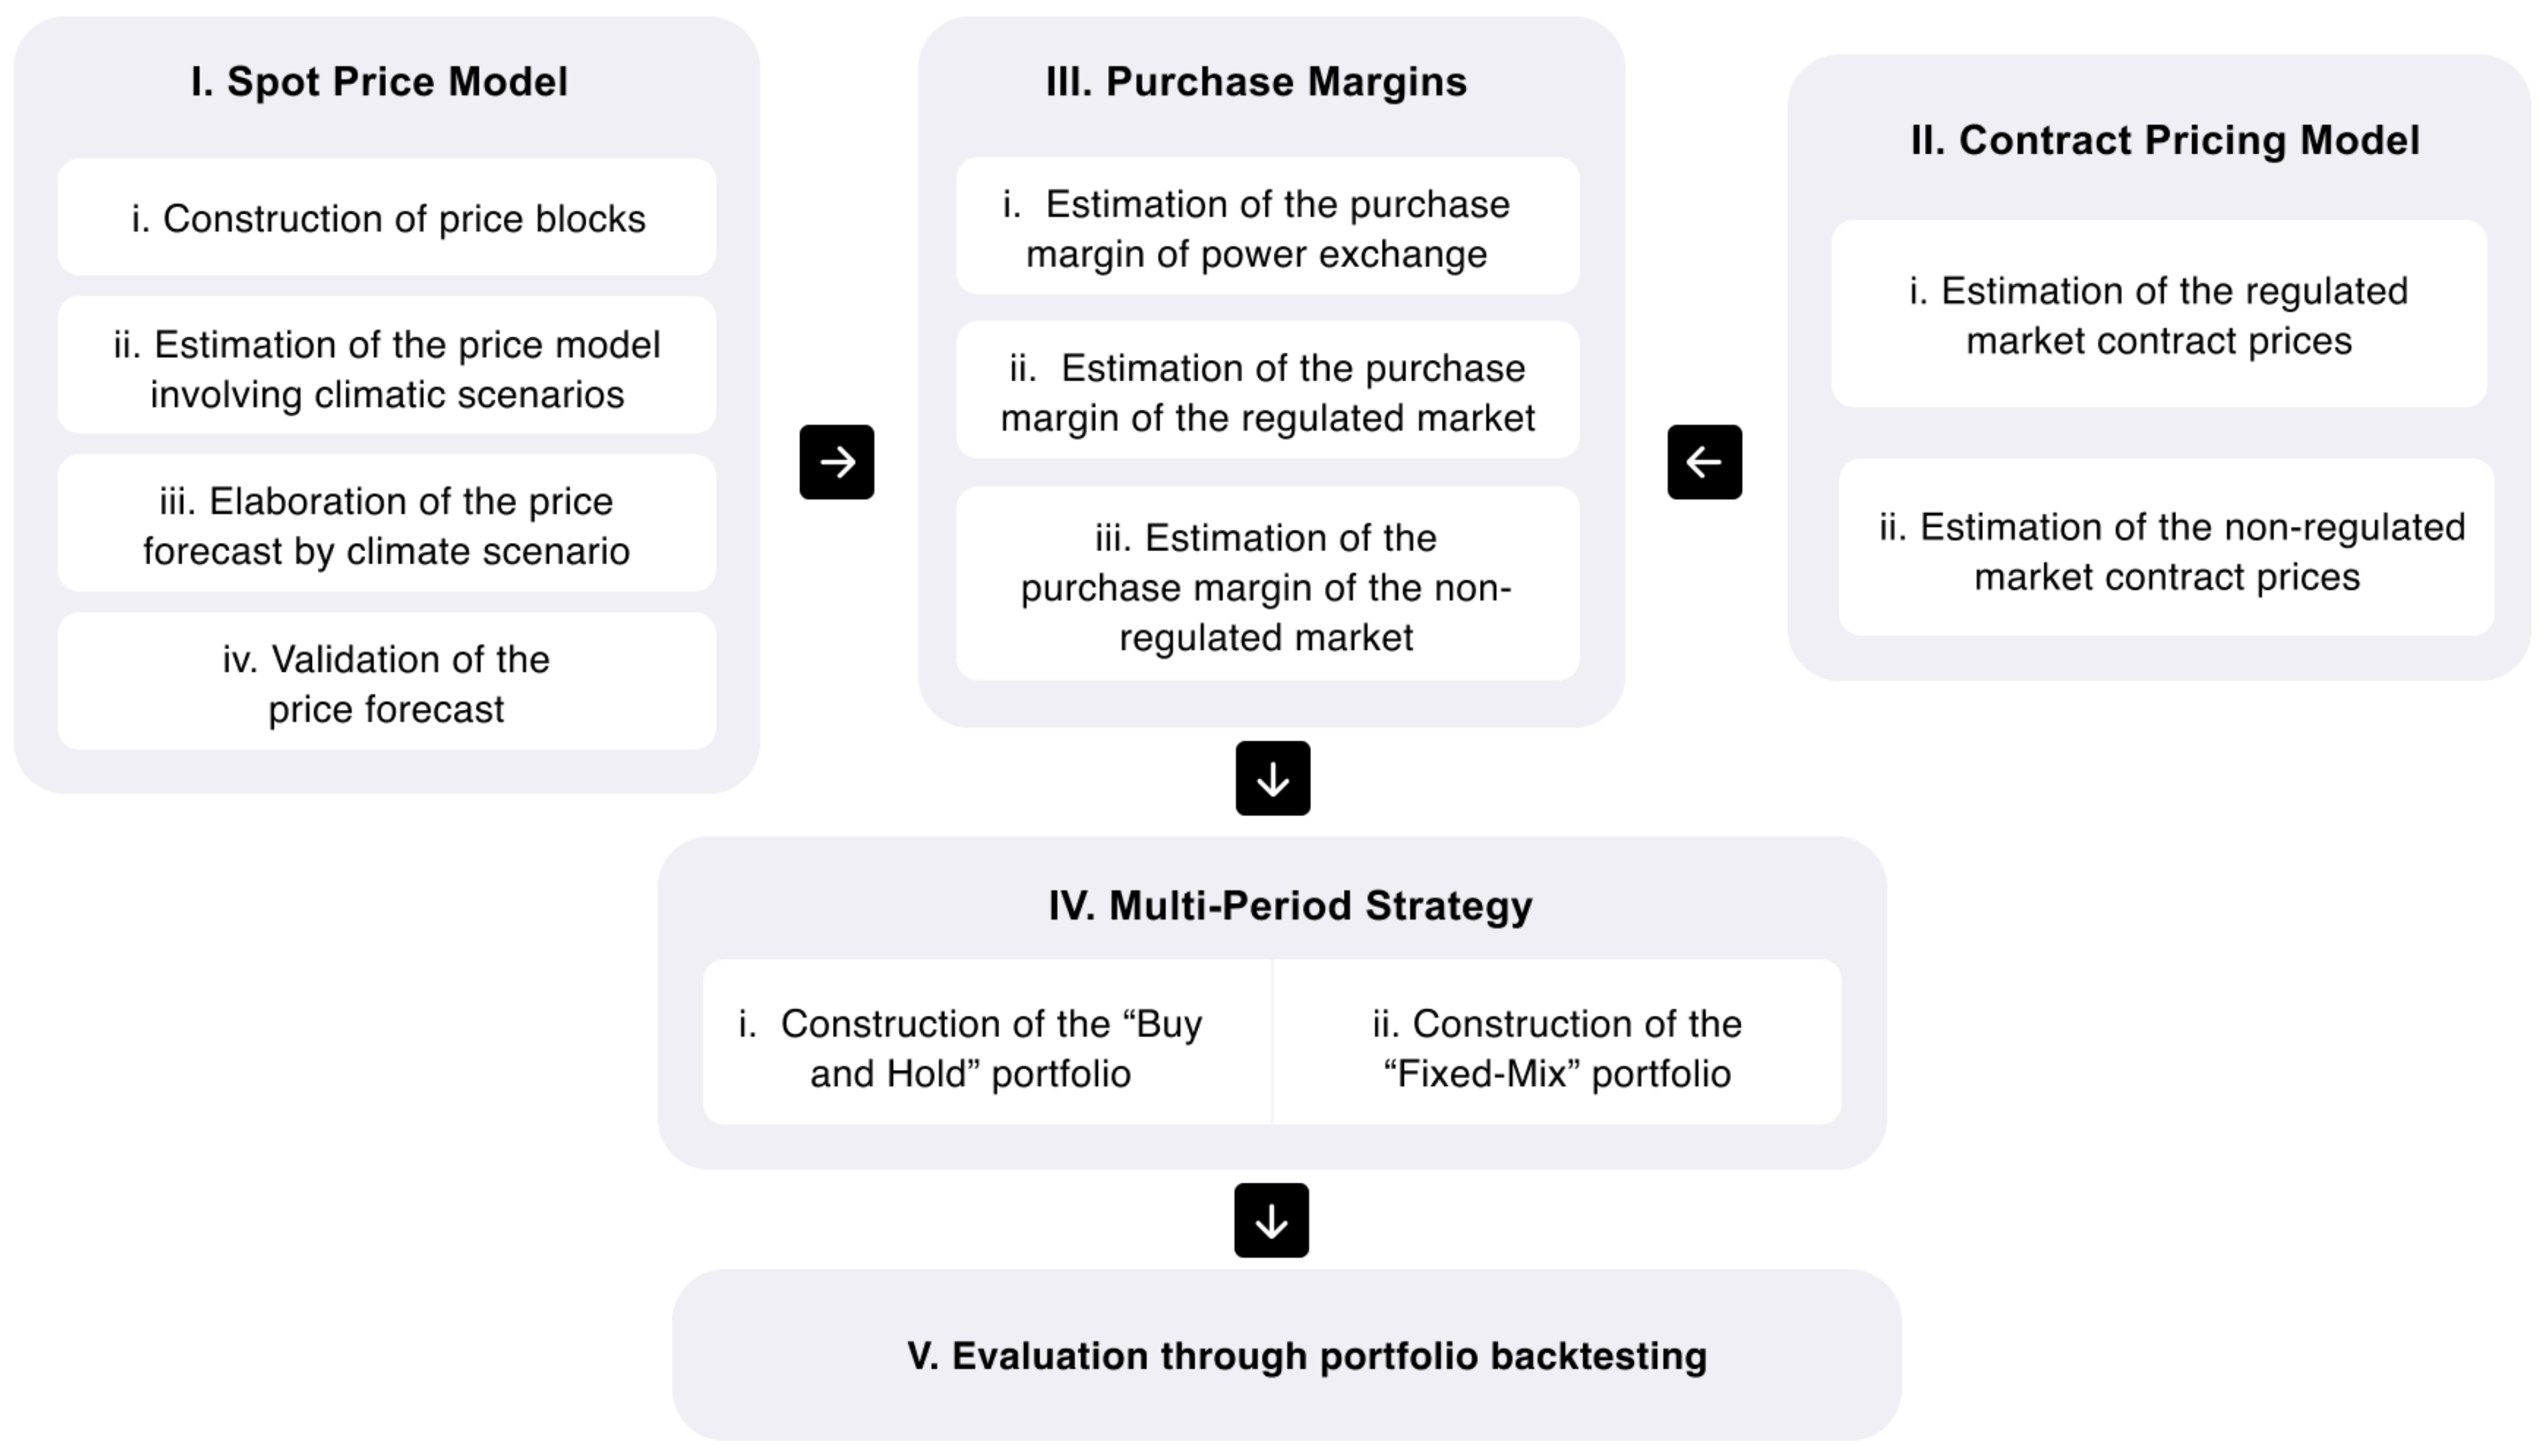Click the down arrow below Purchase Margins
Image resolution: width=2546 pixels, height=1456 pixels.
click(1272, 778)
